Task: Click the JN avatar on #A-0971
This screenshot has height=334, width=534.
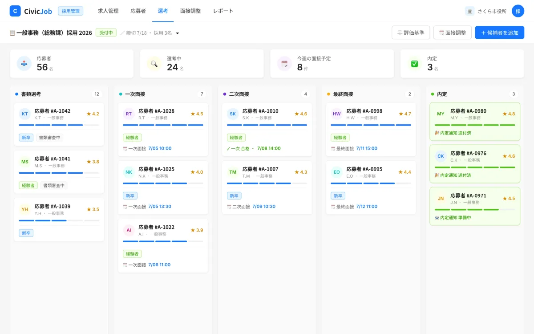Action: pos(441,199)
